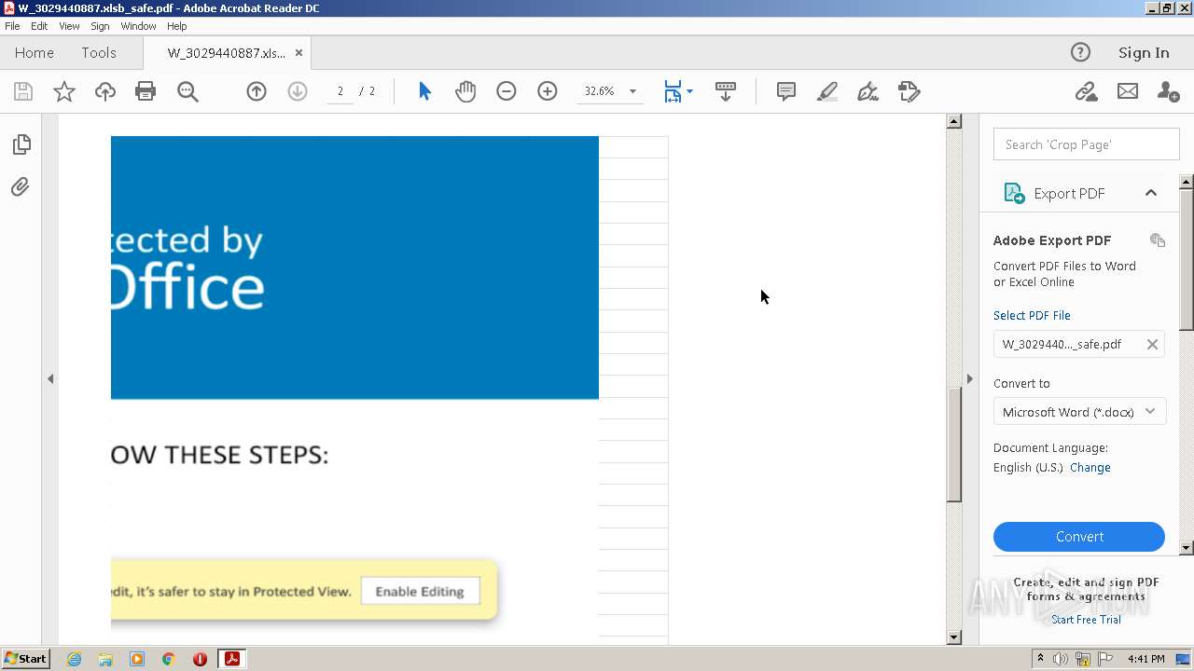Send the file by email
Image resolution: width=1194 pixels, height=671 pixels.
[x=1128, y=91]
